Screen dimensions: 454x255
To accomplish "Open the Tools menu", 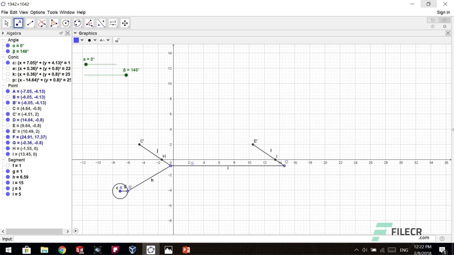I will point(52,12).
